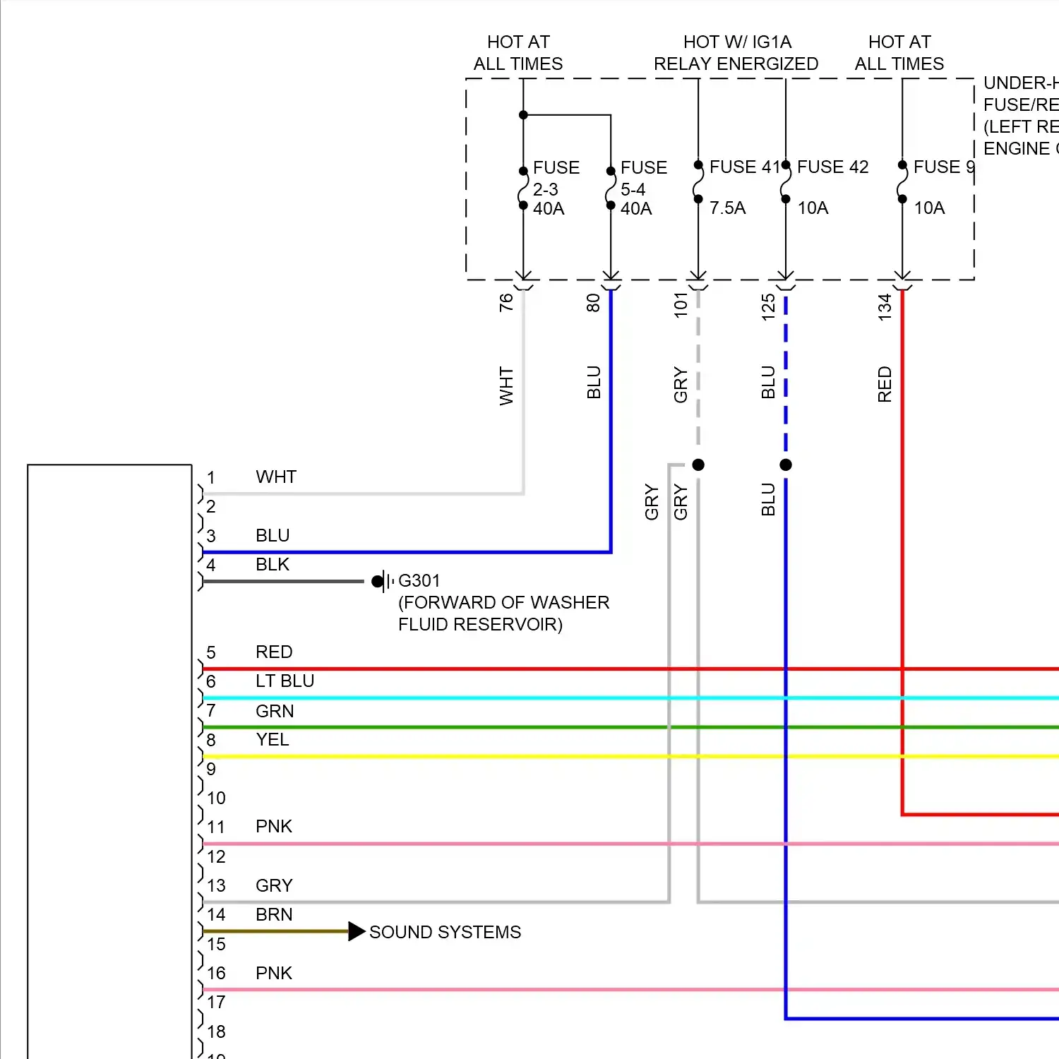Click the "RELAY ENERGIZED" heading text

[736, 64]
